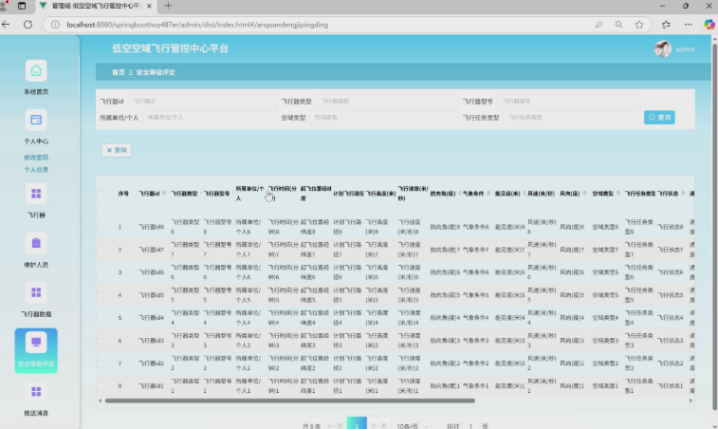Viewport: 718px width, 429px height.
Task: Focus the 空域类型 search field
Action: tap(384, 118)
